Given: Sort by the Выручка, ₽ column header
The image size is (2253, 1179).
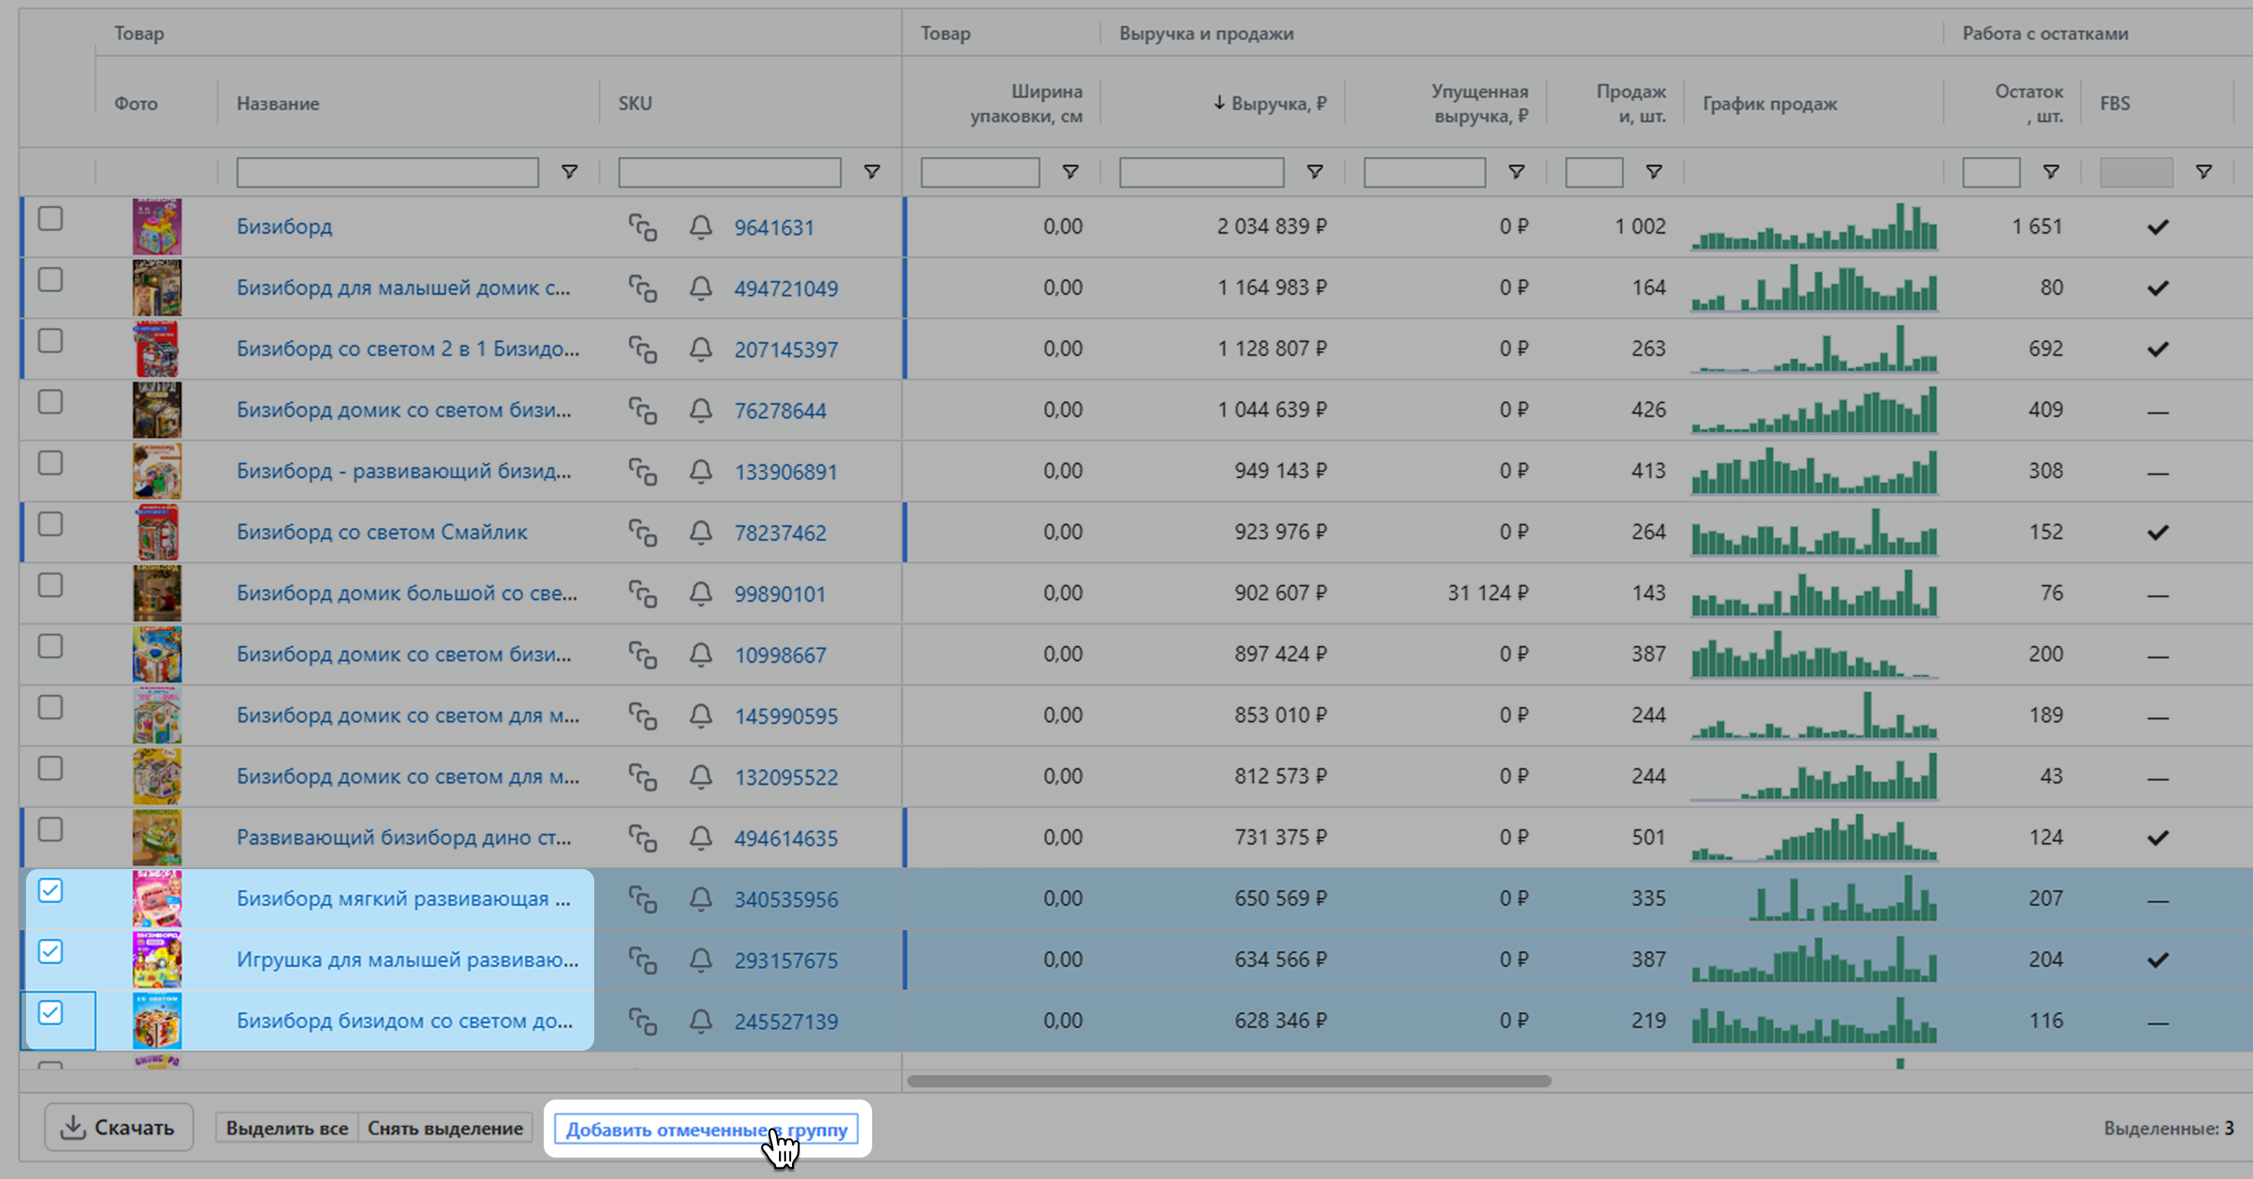Looking at the screenshot, I should click(x=1277, y=103).
